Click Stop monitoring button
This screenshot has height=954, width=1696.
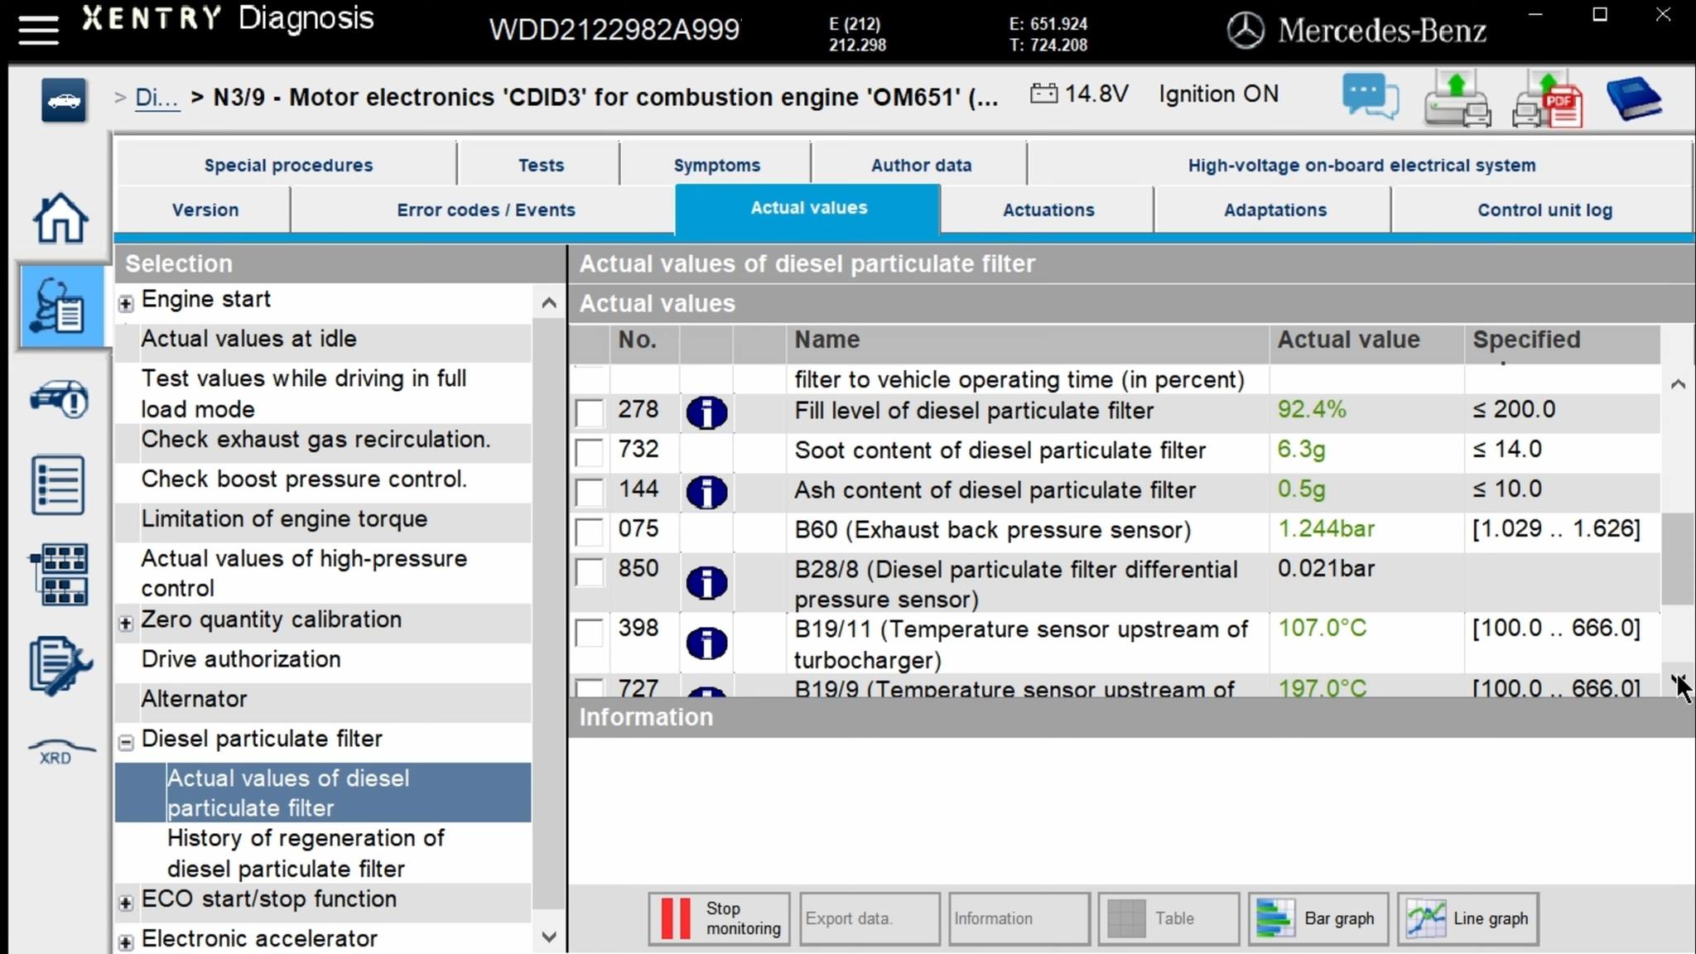click(719, 918)
